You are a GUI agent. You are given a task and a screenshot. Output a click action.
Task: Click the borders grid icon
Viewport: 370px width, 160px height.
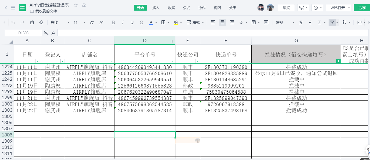tap(163, 22)
